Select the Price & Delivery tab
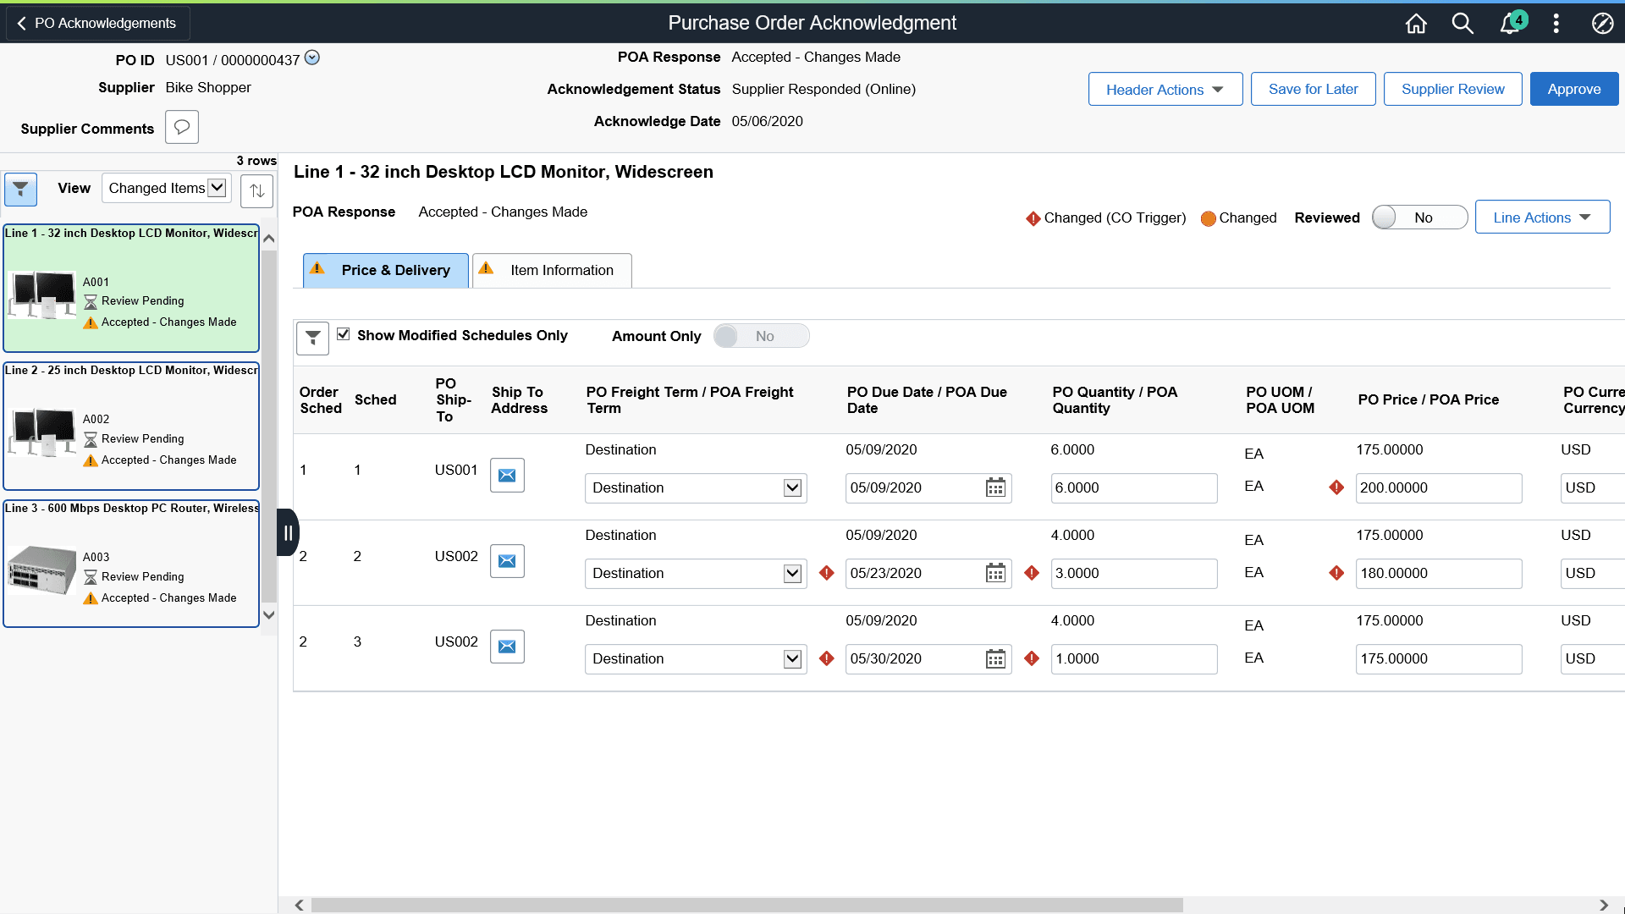1625x914 pixels. point(385,271)
